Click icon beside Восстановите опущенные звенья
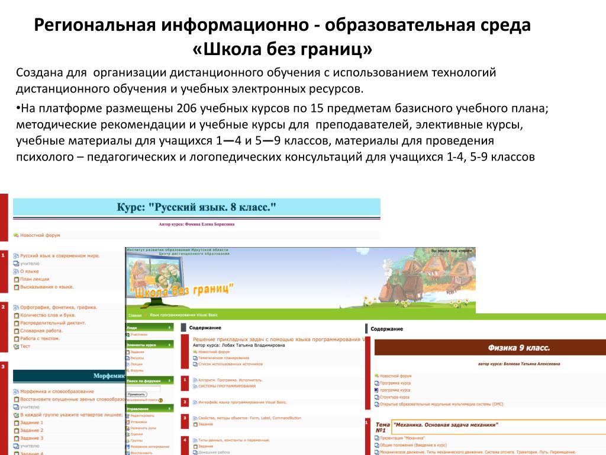 pyautogui.click(x=16, y=399)
